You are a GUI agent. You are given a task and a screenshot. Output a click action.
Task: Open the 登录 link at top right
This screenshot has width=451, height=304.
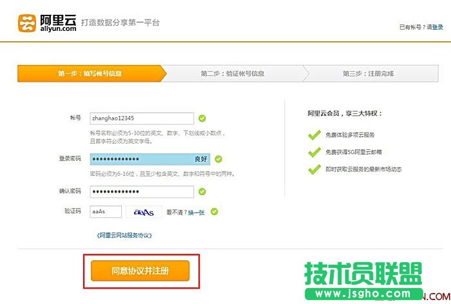coord(437,27)
